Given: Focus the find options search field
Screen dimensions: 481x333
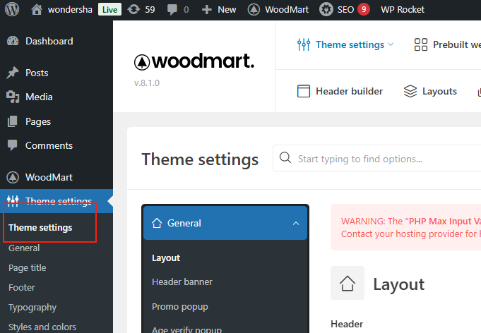Looking at the screenshot, I should click(x=376, y=158).
